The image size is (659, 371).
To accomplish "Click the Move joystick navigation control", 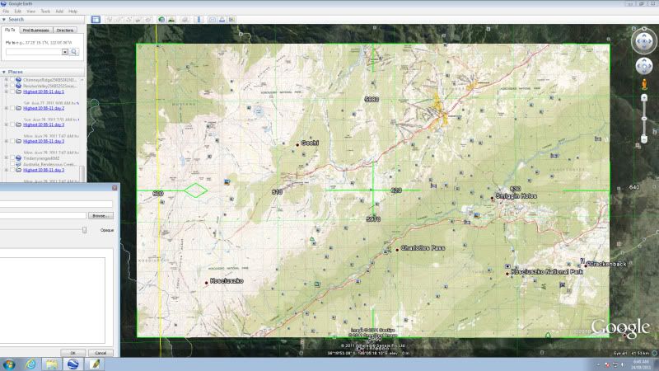I will click(x=644, y=66).
